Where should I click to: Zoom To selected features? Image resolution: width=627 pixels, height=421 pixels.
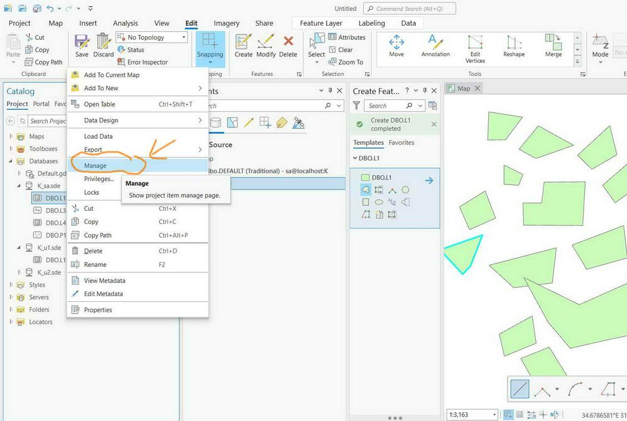pyautogui.click(x=346, y=62)
